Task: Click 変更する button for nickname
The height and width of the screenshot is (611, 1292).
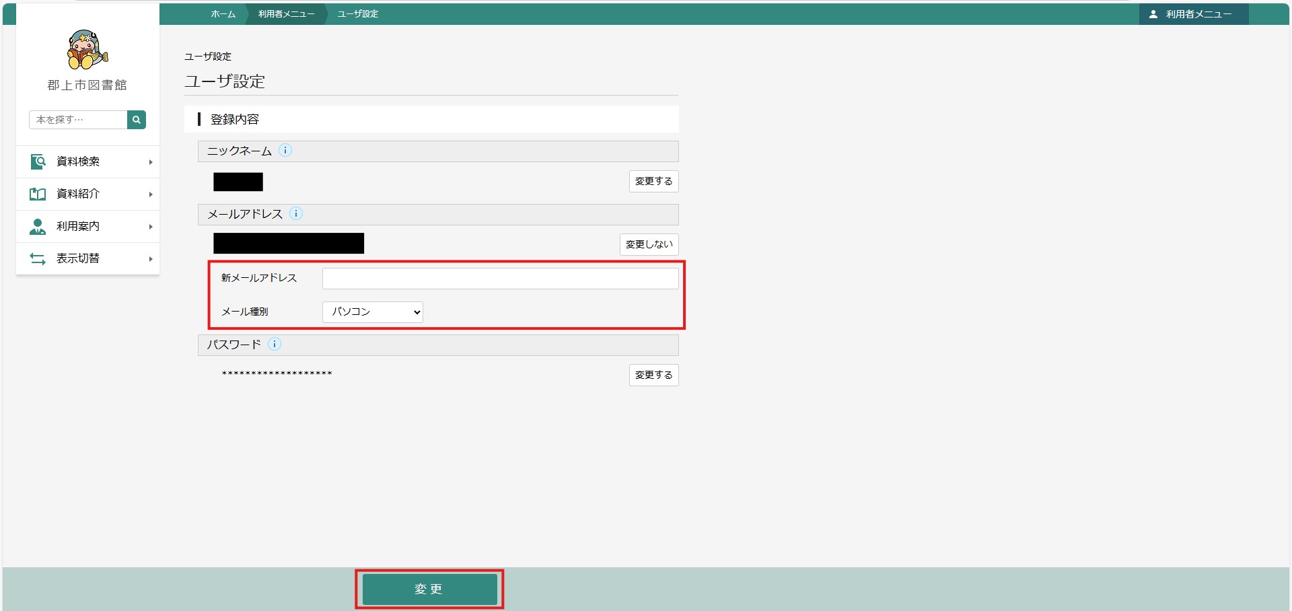Action: [x=654, y=182]
